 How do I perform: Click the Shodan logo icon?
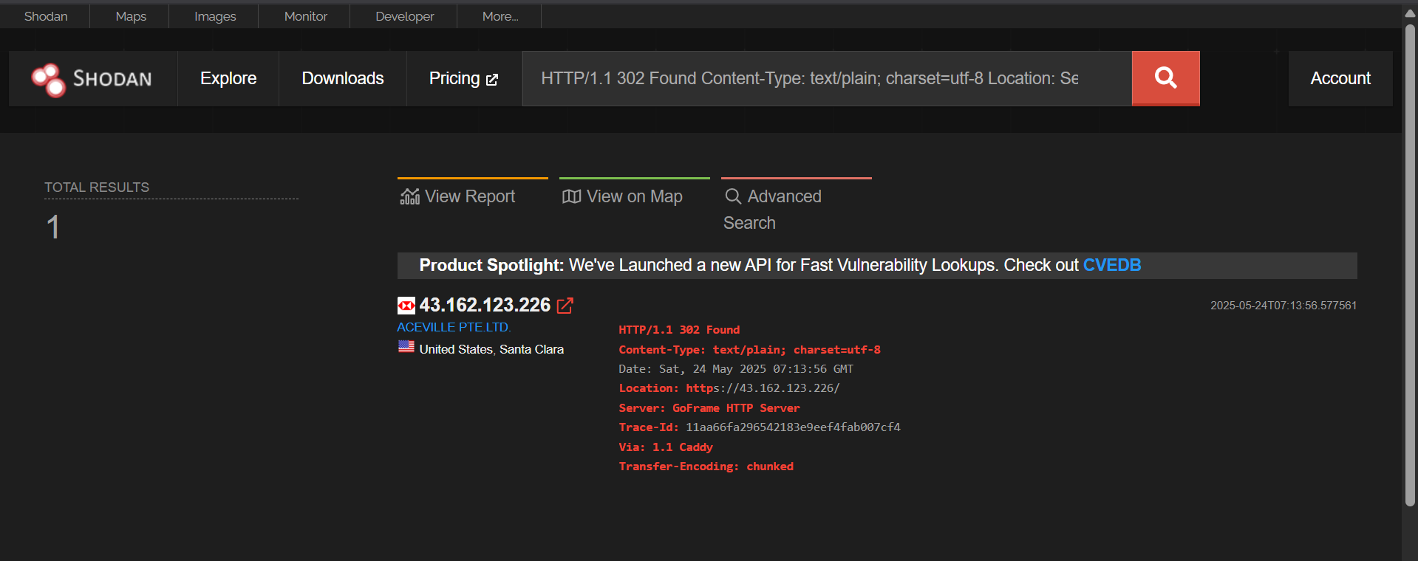pyautogui.click(x=49, y=79)
